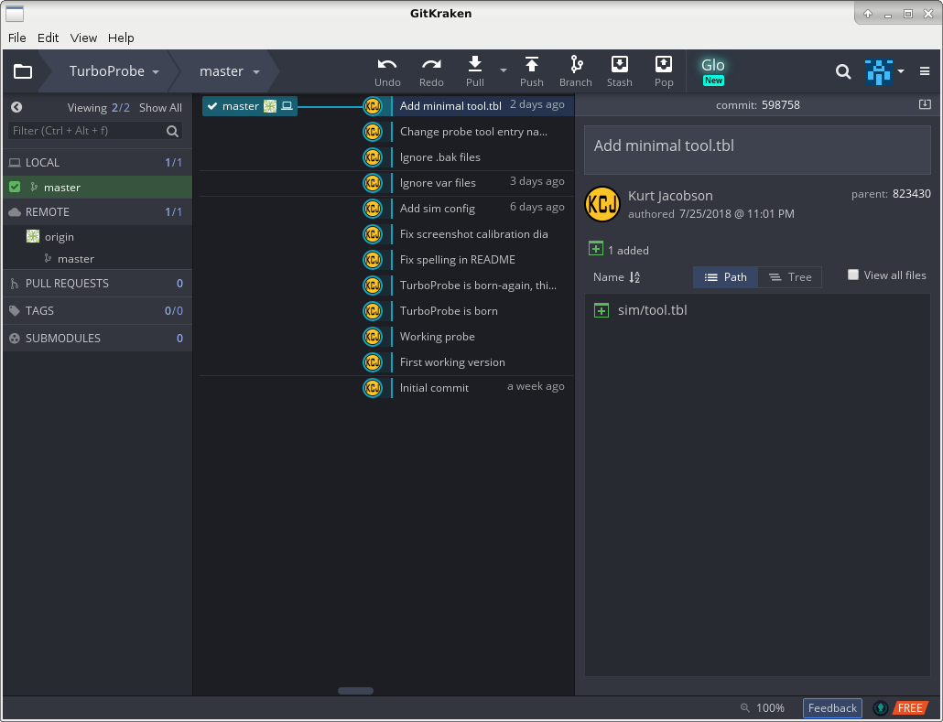Image resolution: width=943 pixels, height=722 pixels.
Task: Open the user profile avatar
Action: (x=879, y=71)
